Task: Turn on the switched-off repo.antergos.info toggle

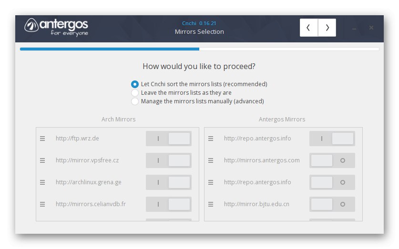Action: coord(332,182)
